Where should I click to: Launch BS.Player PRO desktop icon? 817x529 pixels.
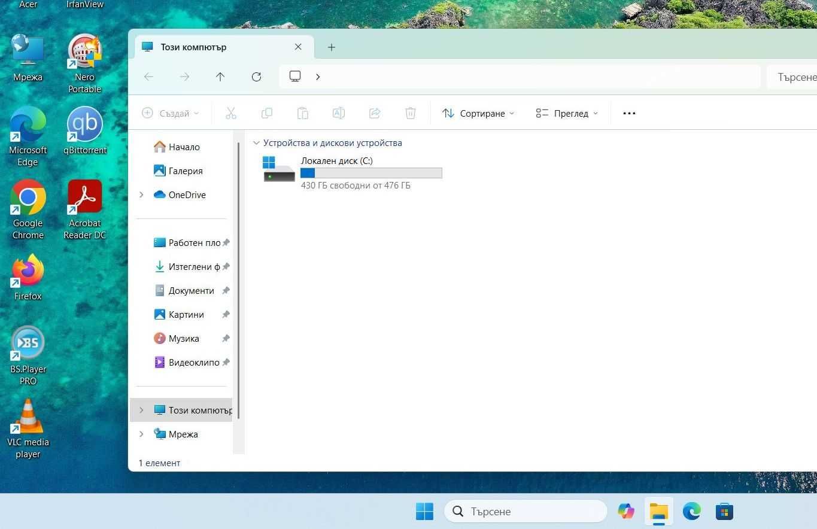[x=28, y=355]
